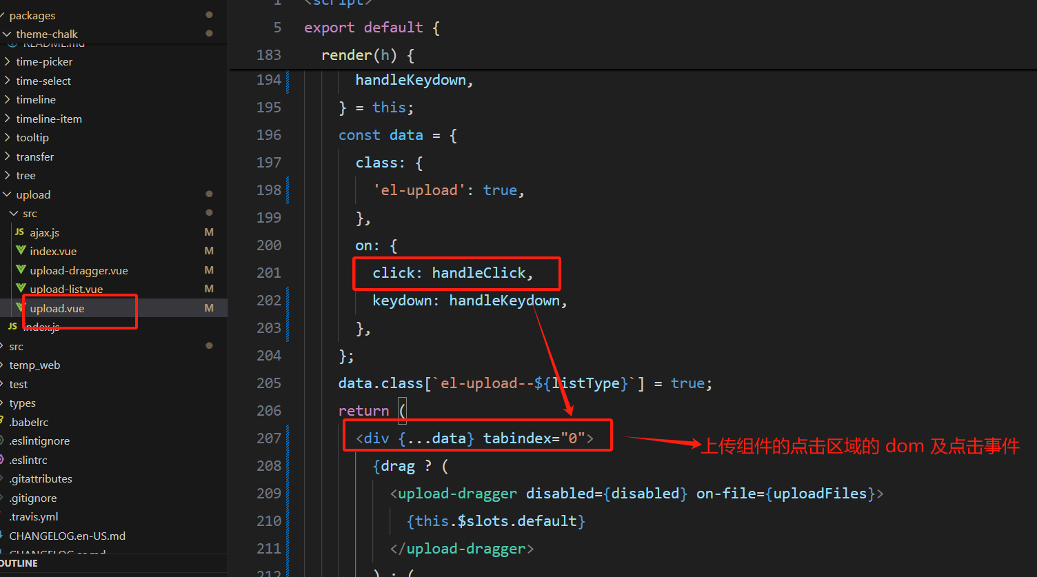Viewport: 1037px width, 577px height.
Task: Click listType on line 205
Action: [585, 383]
